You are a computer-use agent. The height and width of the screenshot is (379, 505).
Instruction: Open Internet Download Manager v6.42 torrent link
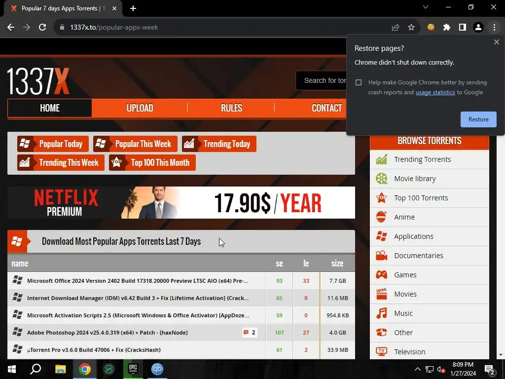coord(138,298)
